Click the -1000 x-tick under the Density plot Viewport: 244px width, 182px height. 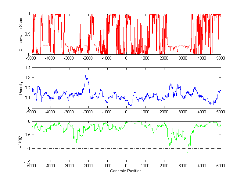tap(106, 112)
